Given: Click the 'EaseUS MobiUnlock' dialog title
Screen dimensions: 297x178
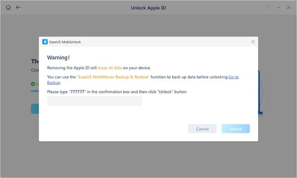Looking at the screenshot, I should [66, 42].
